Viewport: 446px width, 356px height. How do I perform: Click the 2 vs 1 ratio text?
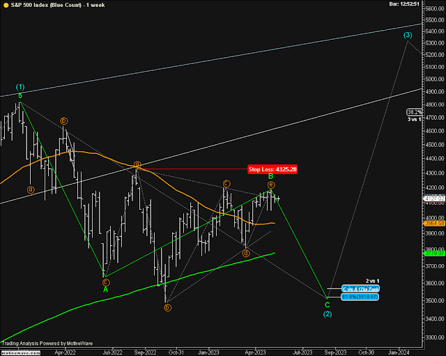[x=372, y=281]
